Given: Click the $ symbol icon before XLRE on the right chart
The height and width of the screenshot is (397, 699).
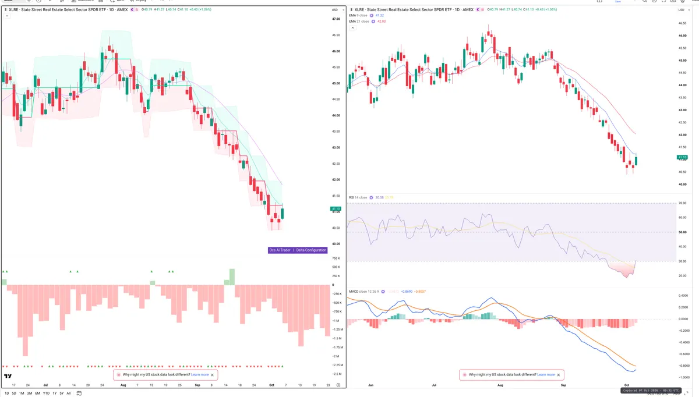Looking at the screenshot, I should (x=352, y=10).
